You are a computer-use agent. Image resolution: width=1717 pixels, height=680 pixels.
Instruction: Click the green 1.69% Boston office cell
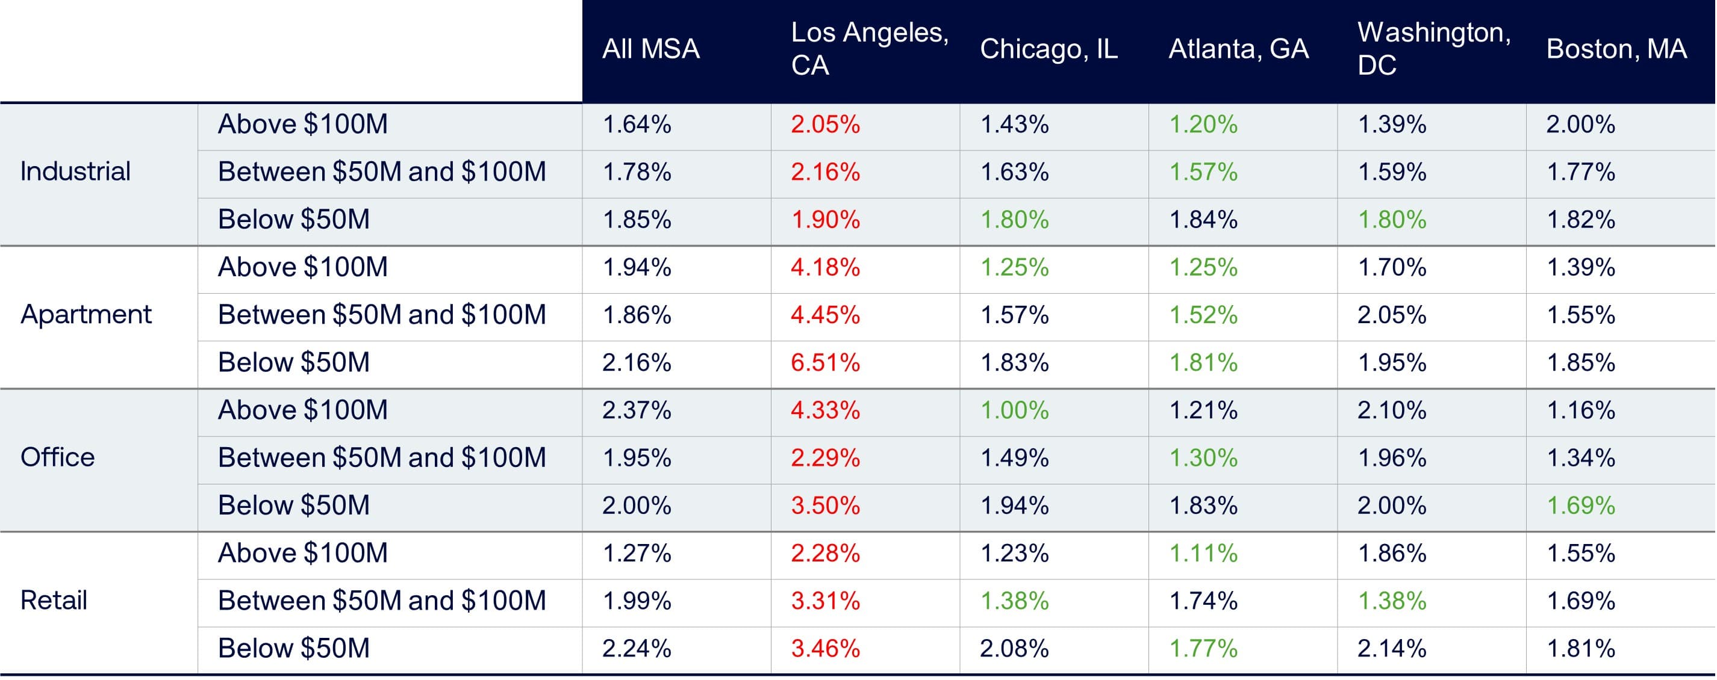pos(1580,505)
